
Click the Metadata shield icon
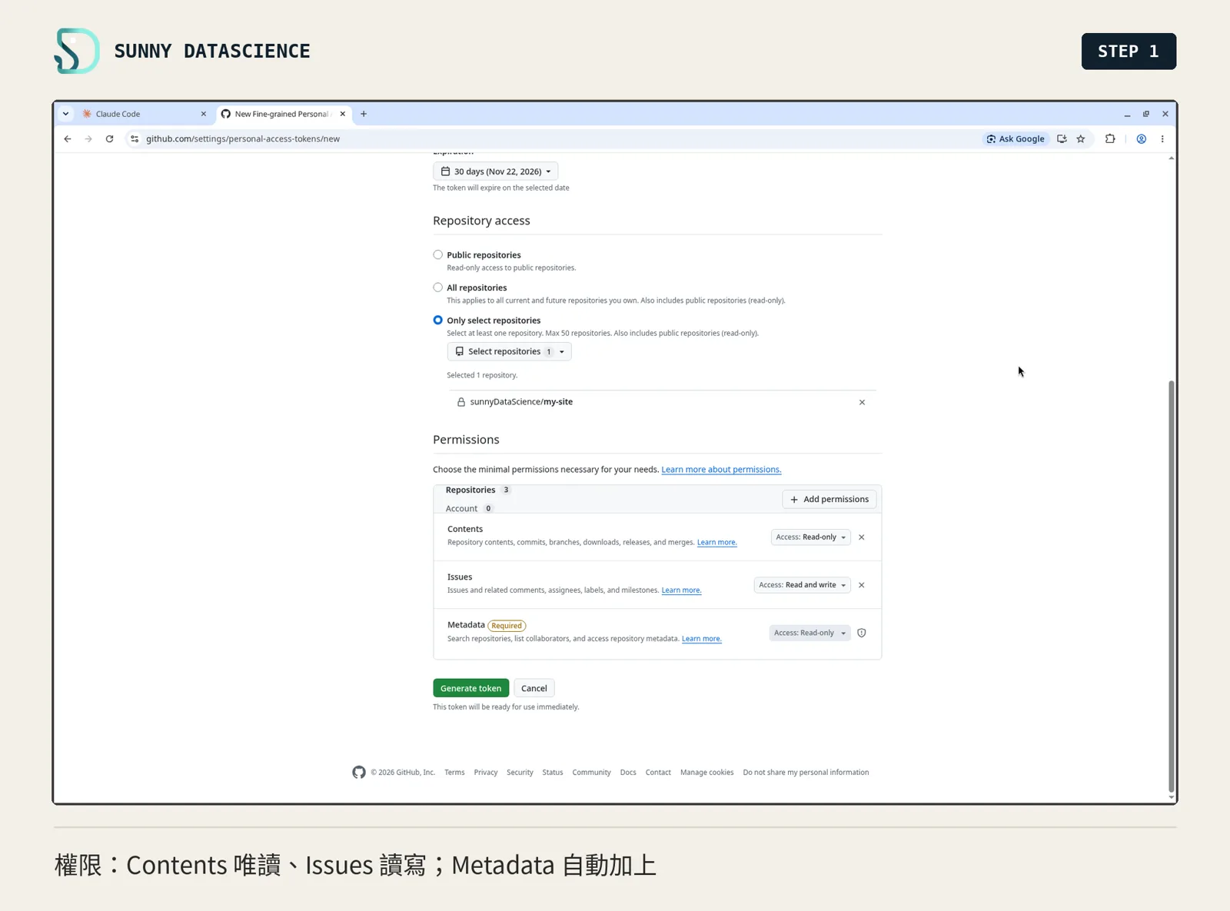coord(862,633)
